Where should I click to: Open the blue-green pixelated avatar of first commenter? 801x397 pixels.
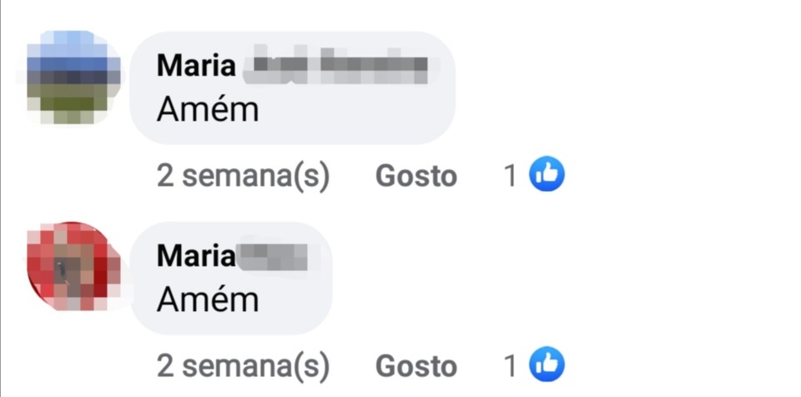pyautogui.click(x=72, y=77)
